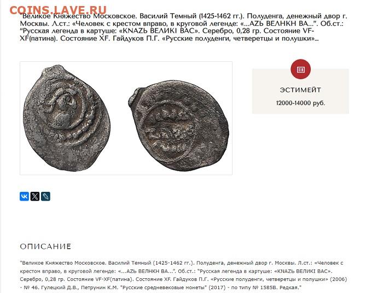Viewport: 383px width, 293px height.
Task: Click the ОПИСАНИЕ section heading
Action: tap(45, 247)
